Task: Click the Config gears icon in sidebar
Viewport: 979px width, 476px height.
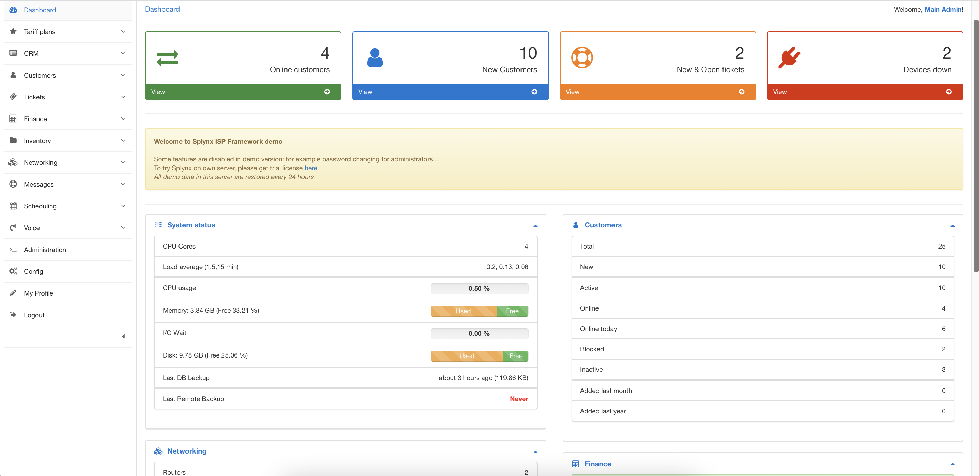Action: 13,271
